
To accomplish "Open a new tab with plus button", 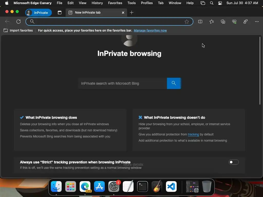I will pyautogui.click(x=132, y=13).
